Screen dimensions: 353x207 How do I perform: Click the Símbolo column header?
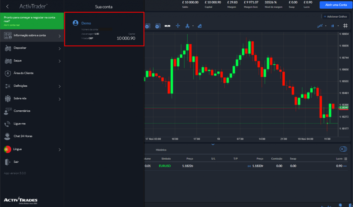pyautogui.click(x=166, y=159)
